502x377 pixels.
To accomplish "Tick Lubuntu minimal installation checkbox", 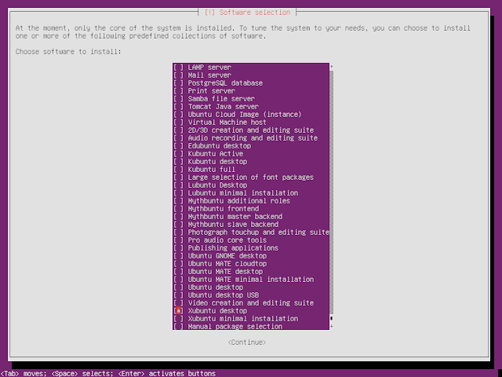I will point(178,193).
